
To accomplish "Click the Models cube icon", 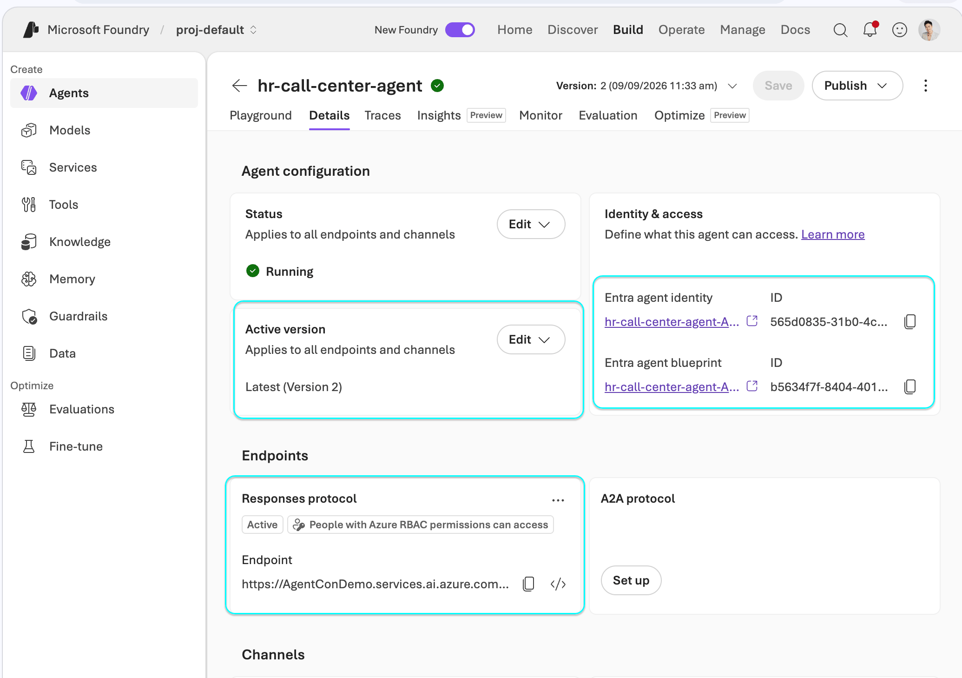I will click(29, 130).
